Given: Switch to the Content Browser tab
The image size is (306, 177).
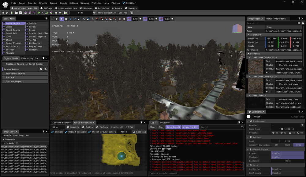Looking at the screenshot, I should (62, 122).
